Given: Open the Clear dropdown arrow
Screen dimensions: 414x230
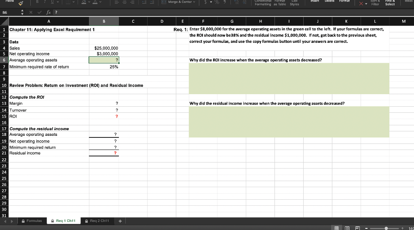Looking at the screenshot, I should tap(366, 4).
